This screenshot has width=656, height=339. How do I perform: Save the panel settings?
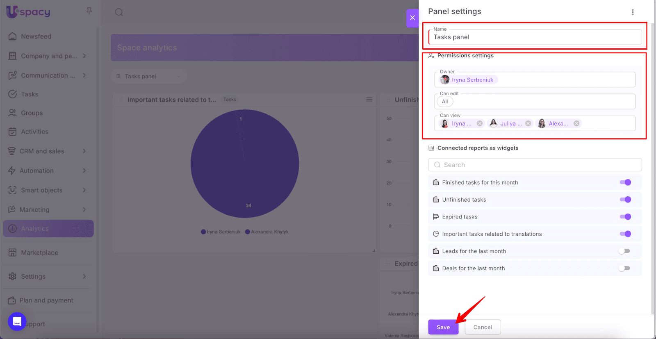443,327
